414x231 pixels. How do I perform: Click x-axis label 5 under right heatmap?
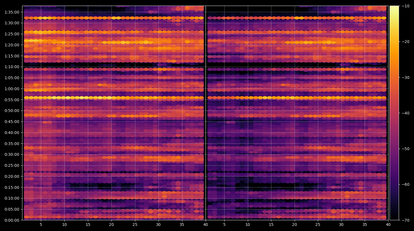224,225
